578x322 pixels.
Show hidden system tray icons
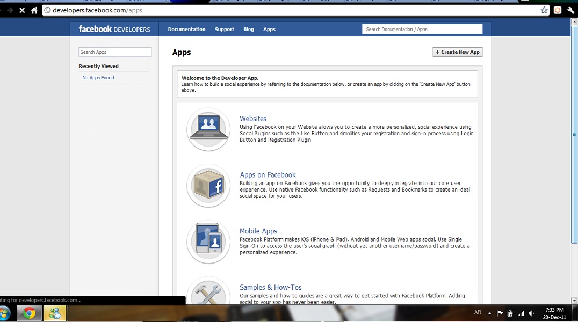[489, 313]
